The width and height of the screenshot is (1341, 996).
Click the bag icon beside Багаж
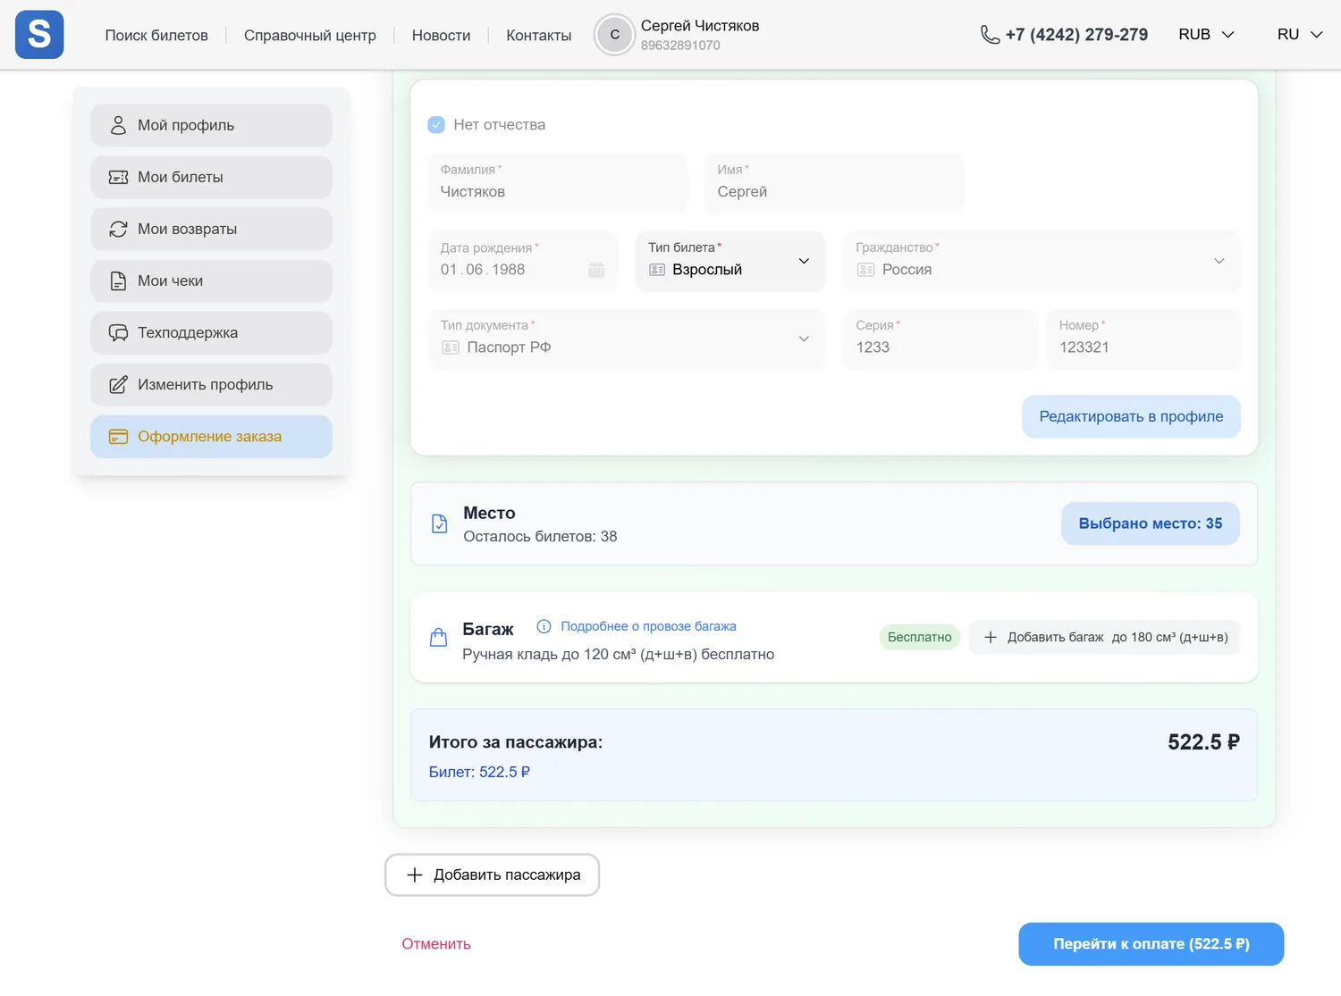coord(438,637)
